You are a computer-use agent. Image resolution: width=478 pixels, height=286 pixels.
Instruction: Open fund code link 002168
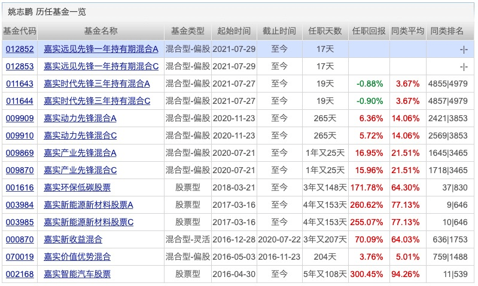pos(20,275)
